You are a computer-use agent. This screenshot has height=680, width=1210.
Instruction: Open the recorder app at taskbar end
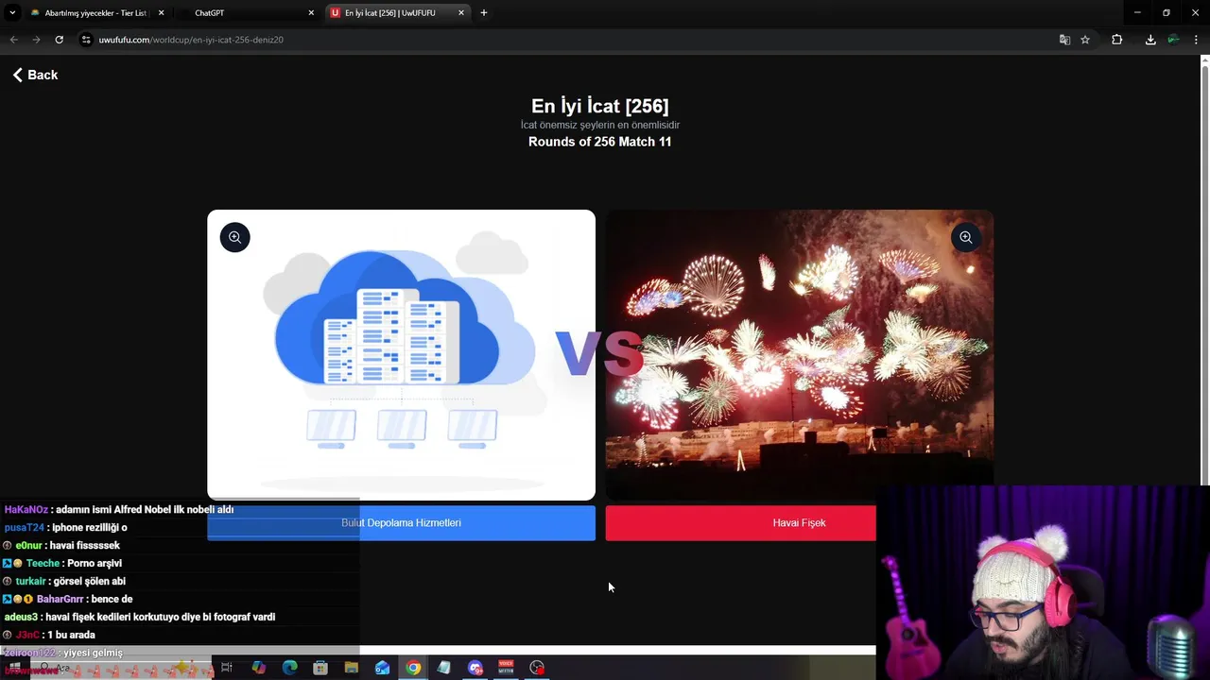tap(537, 668)
